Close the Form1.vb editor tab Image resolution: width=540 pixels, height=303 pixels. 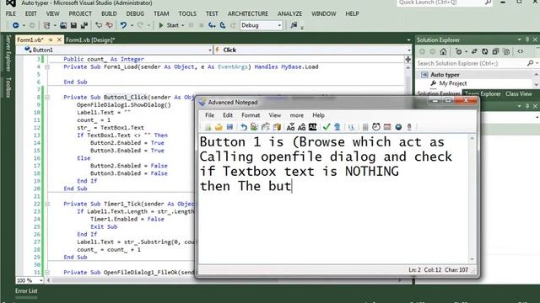click(59, 40)
